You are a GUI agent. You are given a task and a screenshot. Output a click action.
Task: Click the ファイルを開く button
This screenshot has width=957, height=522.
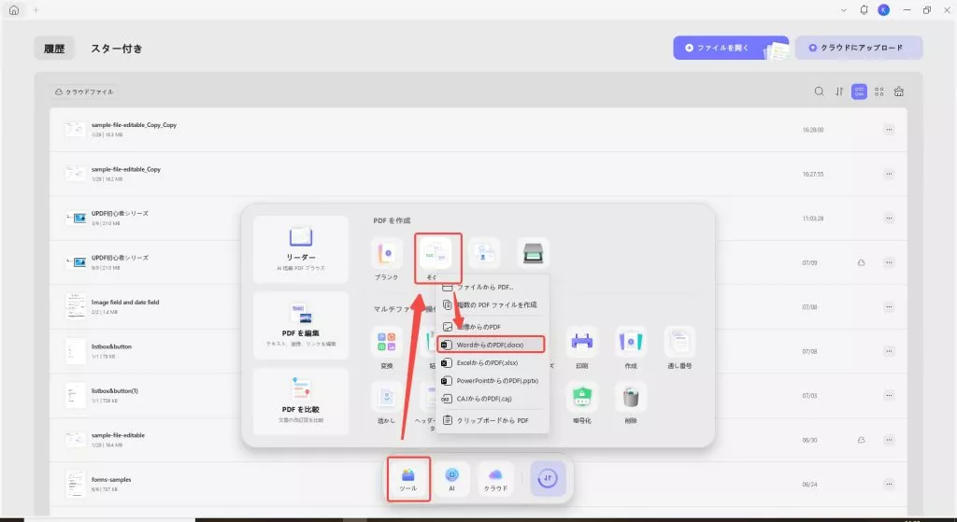731,48
